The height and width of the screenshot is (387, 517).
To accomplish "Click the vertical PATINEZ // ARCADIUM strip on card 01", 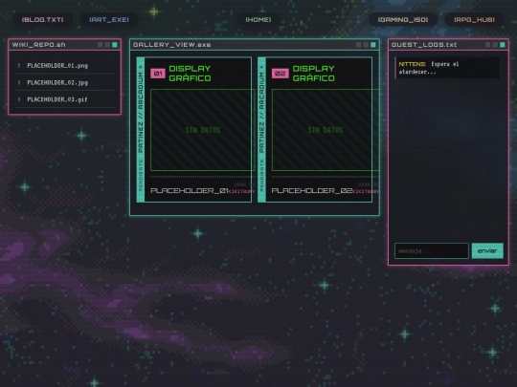I will pos(141,130).
